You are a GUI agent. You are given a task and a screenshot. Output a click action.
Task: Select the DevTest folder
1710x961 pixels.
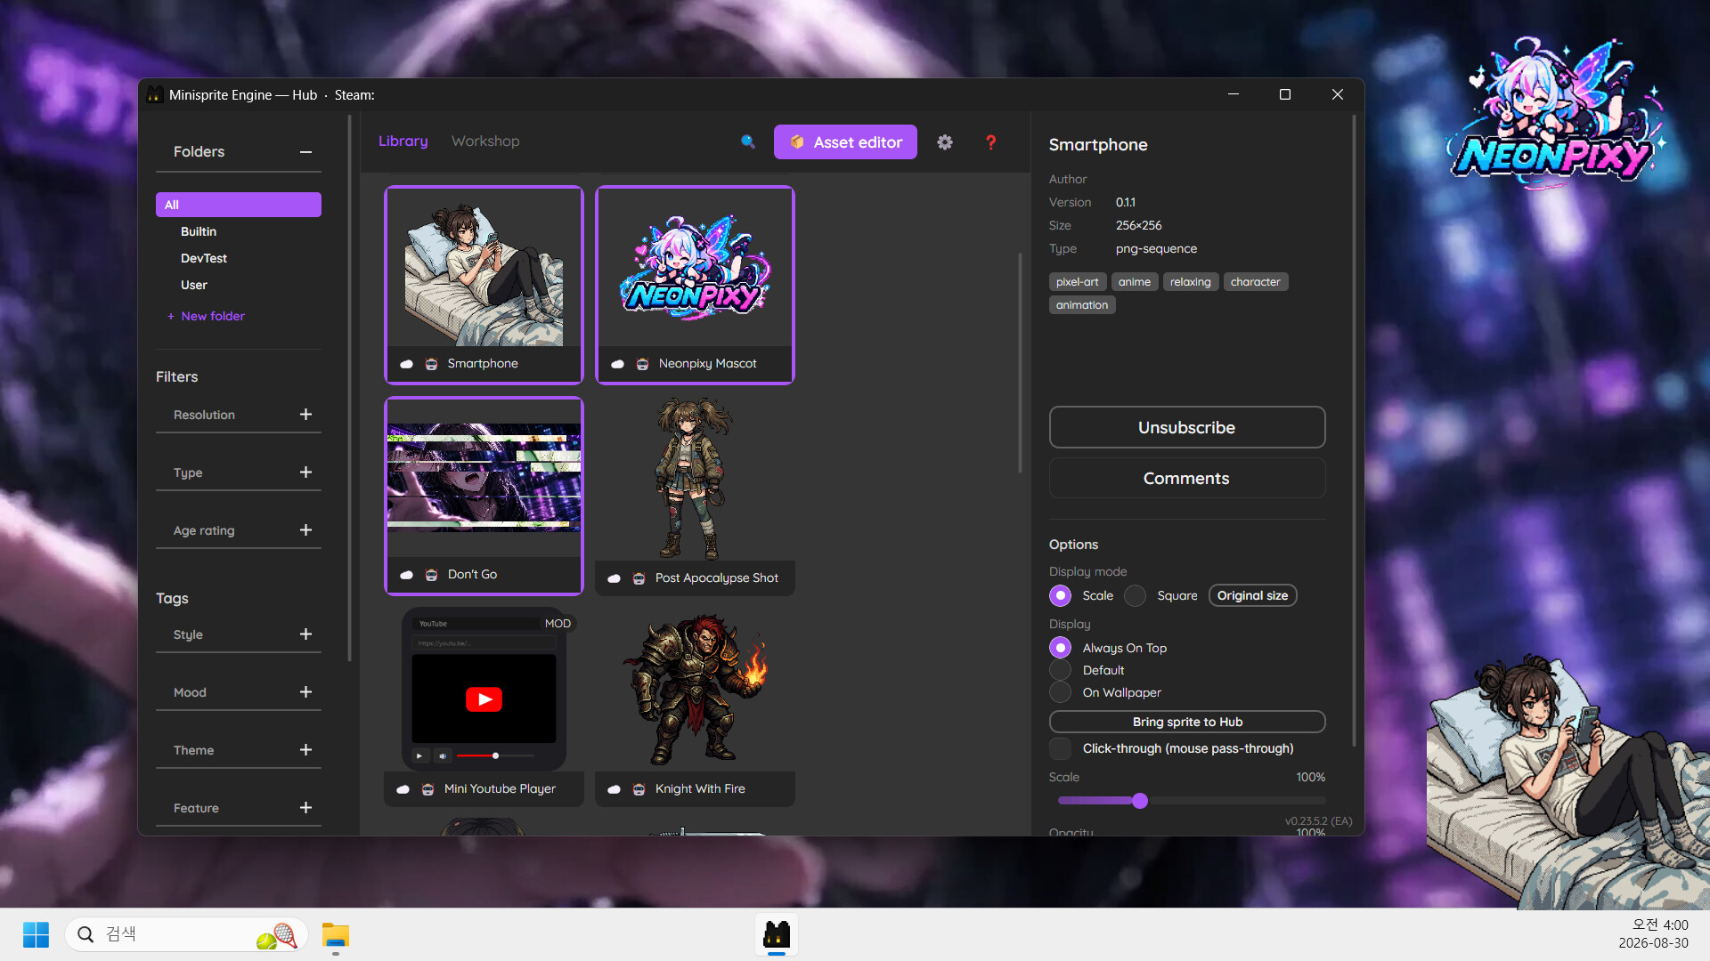tap(204, 258)
